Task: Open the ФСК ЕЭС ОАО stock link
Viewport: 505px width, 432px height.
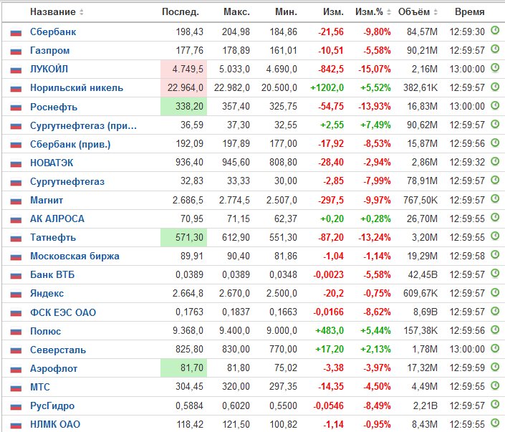Action: [x=63, y=312]
